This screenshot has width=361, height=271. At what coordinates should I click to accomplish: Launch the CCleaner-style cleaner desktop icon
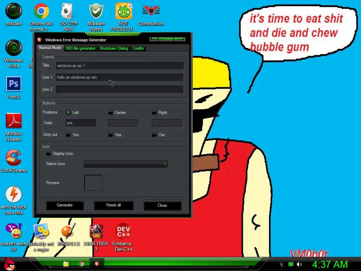point(14,161)
